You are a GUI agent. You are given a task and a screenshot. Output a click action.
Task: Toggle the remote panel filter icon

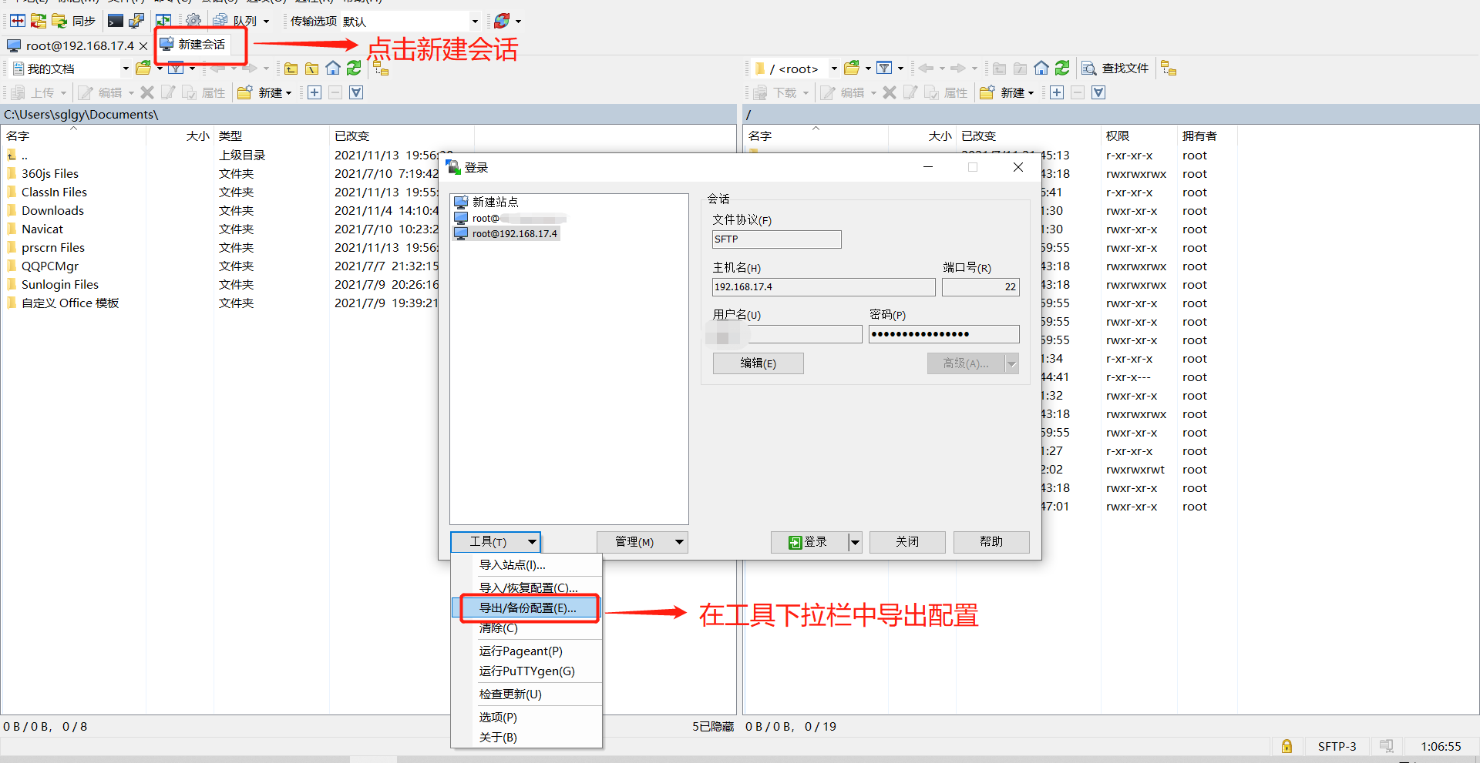[885, 68]
